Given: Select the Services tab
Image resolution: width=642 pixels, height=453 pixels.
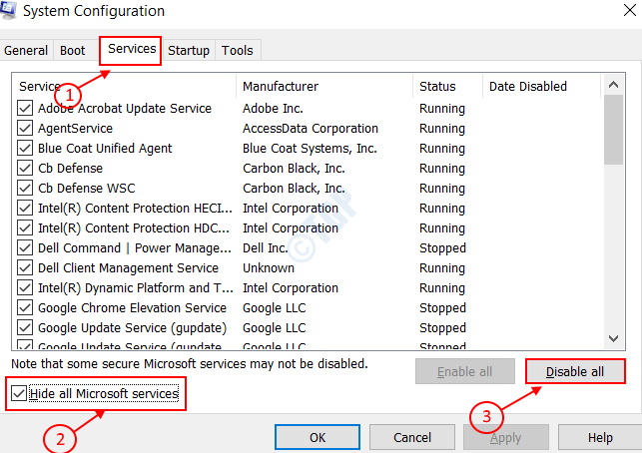Looking at the screenshot, I should point(131,50).
